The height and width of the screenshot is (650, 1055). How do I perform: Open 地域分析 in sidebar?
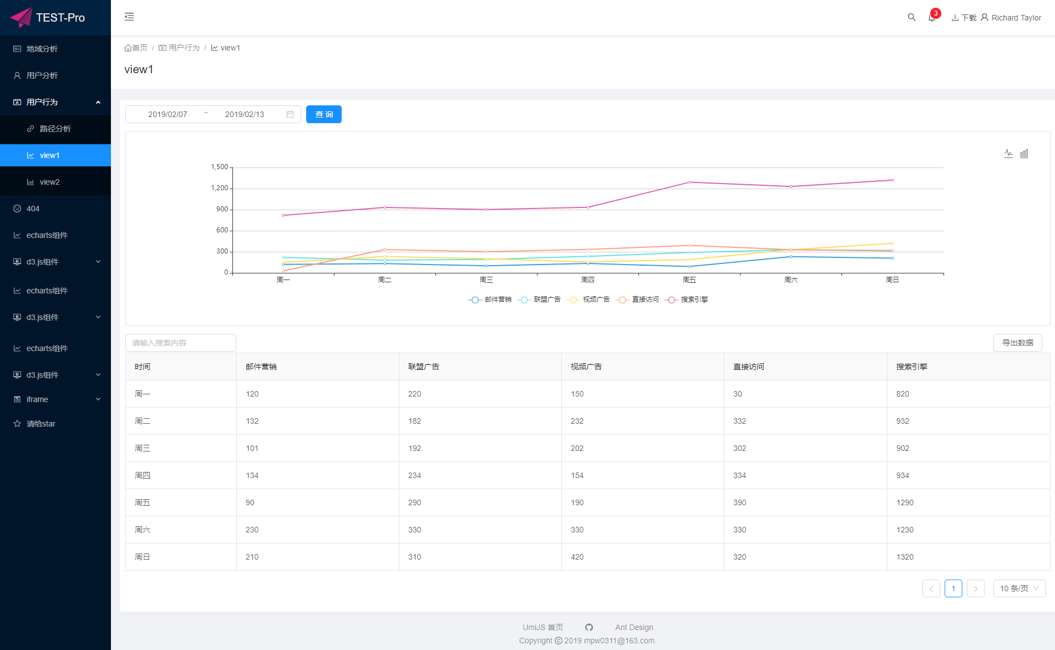click(55, 49)
